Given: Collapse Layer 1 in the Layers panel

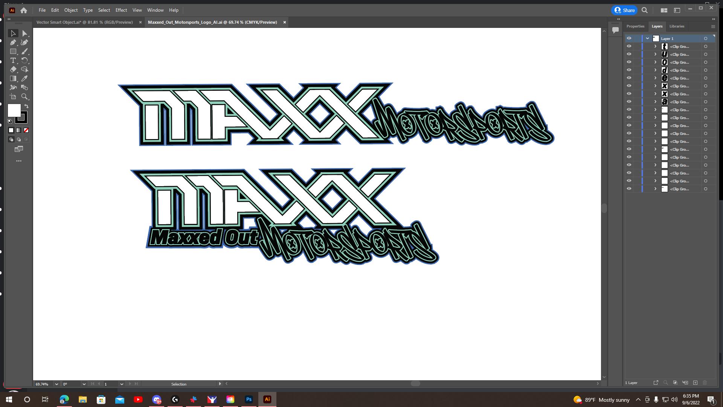Looking at the screenshot, I should (x=647, y=38).
